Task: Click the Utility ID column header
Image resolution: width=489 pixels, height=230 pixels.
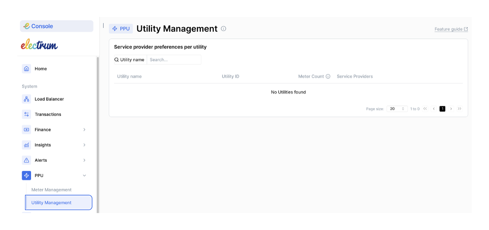Action: 230,77
